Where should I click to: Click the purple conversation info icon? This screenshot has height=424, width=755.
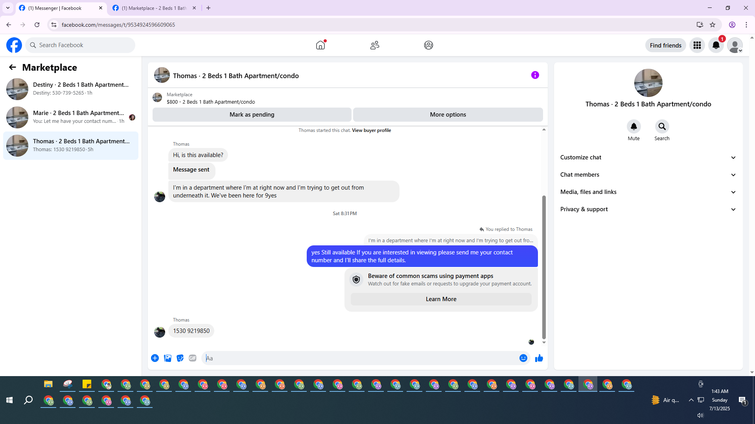click(535, 75)
